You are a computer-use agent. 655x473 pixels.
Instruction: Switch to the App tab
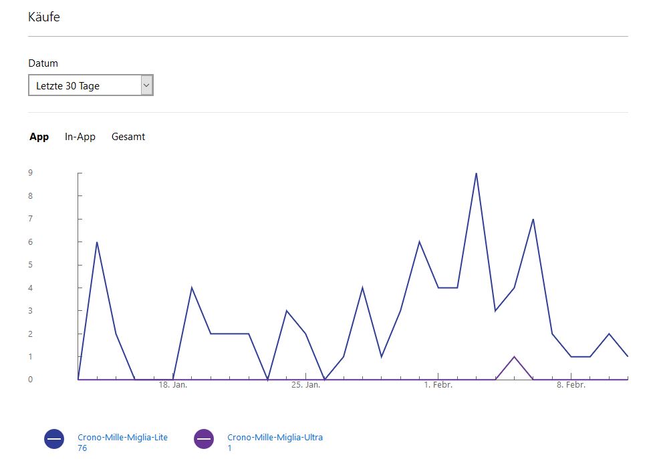[x=39, y=137]
